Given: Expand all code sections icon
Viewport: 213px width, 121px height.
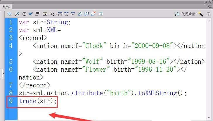Looking at the screenshot, I should 73,14.
